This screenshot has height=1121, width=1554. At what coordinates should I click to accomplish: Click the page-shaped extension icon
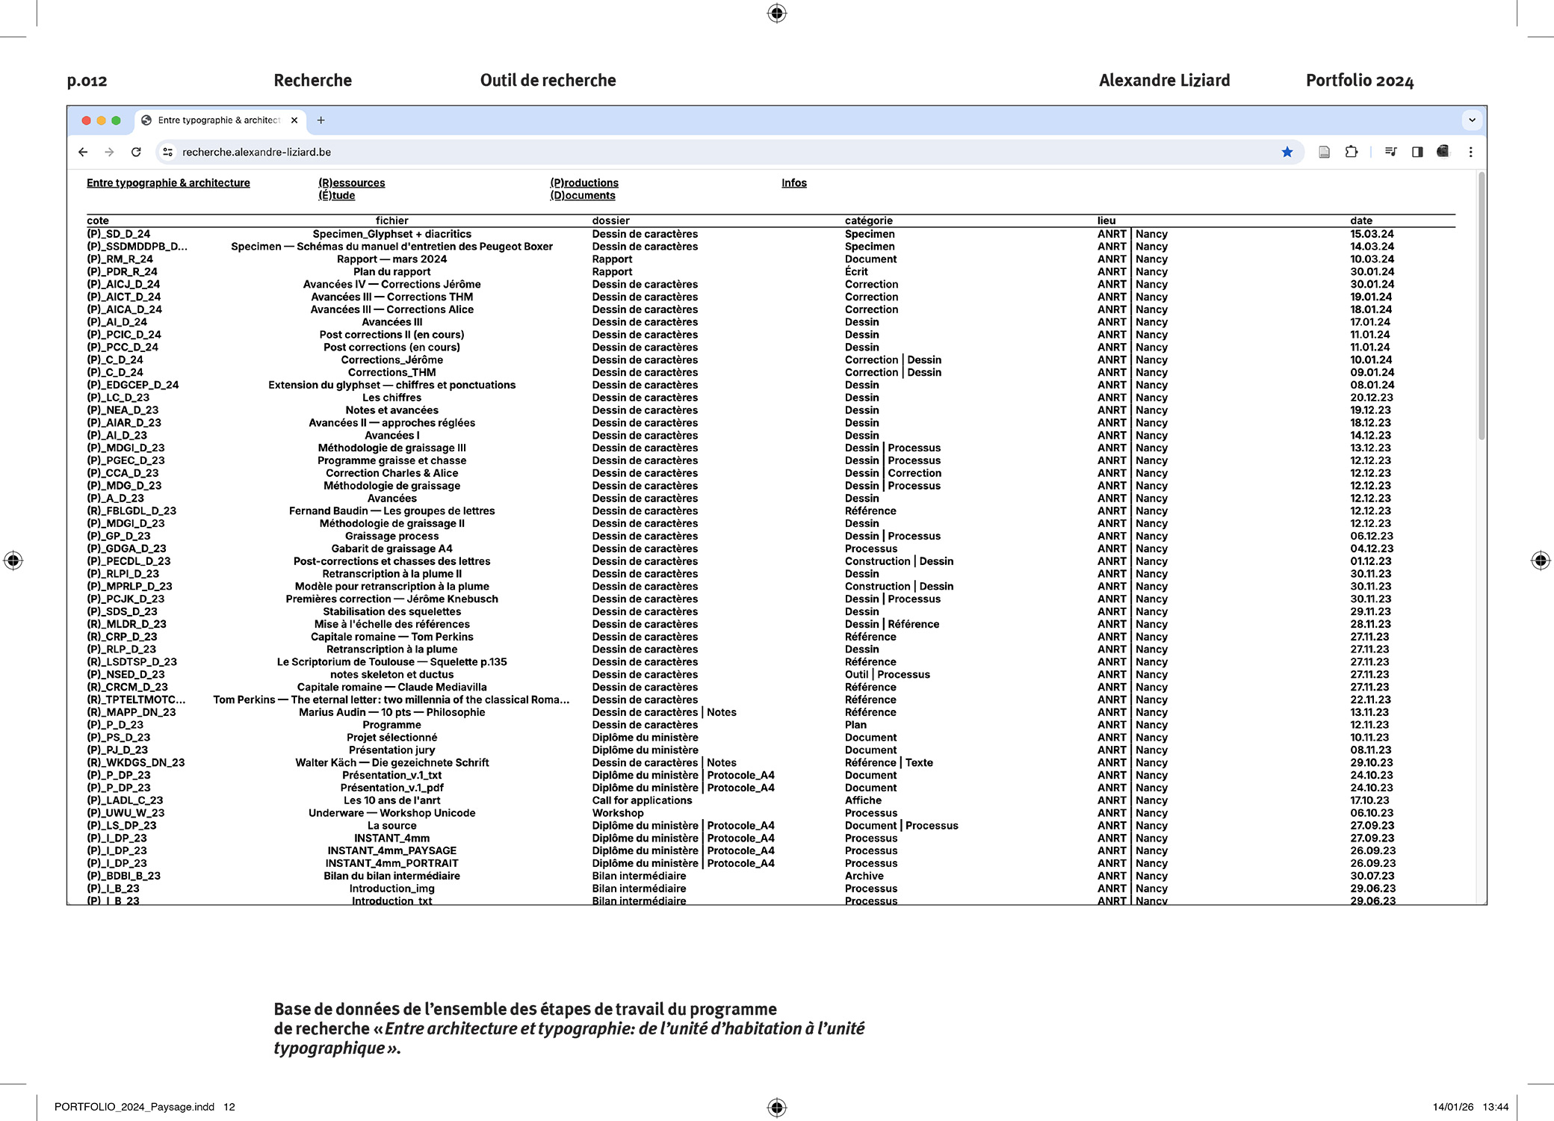(1324, 152)
